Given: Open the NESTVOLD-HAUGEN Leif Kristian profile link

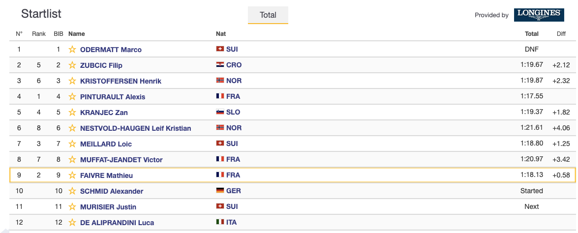Looking at the screenshot, I should (x=135, y=128).
